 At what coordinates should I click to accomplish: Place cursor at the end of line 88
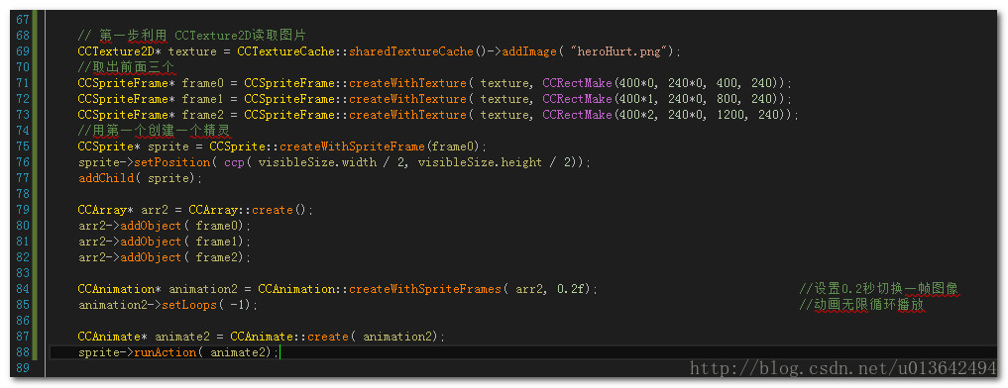pos(280,352)
